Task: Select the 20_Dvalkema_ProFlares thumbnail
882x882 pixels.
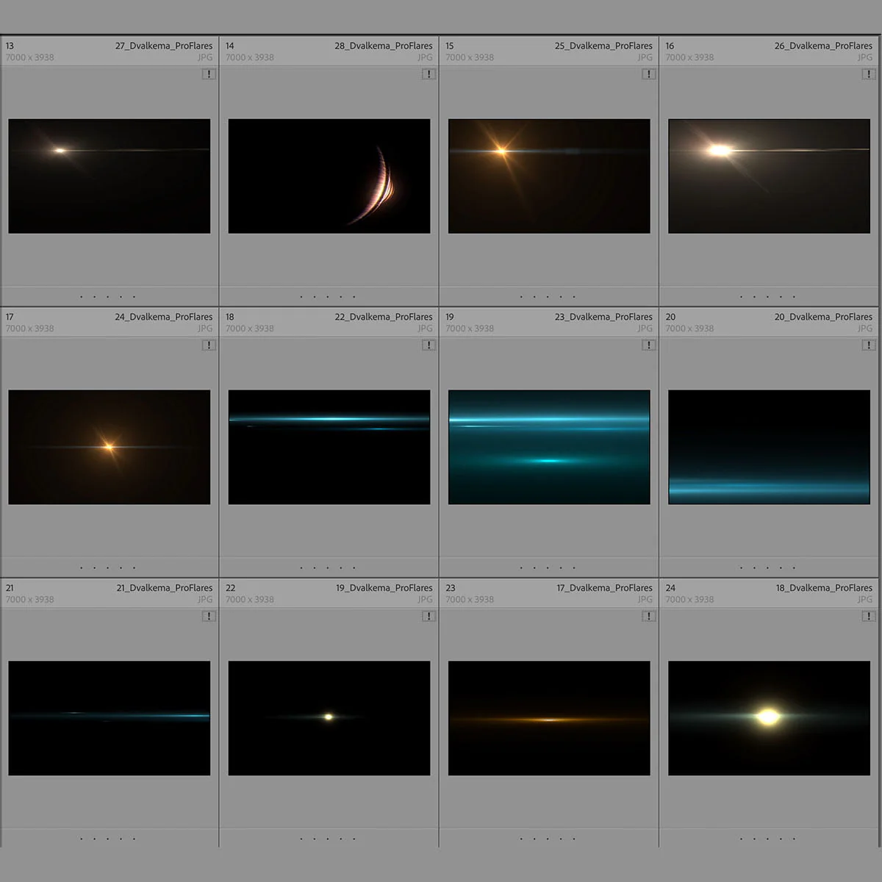Action: [x=769, y=447]
